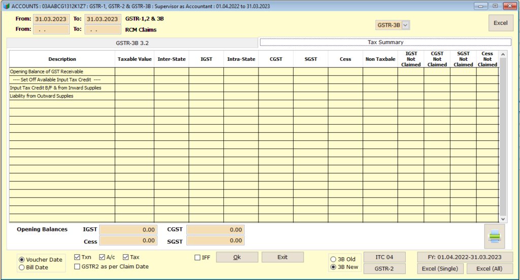Select Liability from Outward Supplies row
520x280 pixels.
[254, 96]
